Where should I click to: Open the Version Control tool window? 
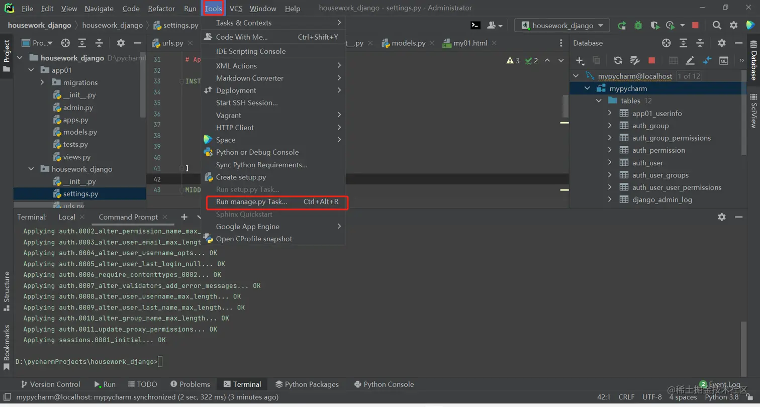50,384
